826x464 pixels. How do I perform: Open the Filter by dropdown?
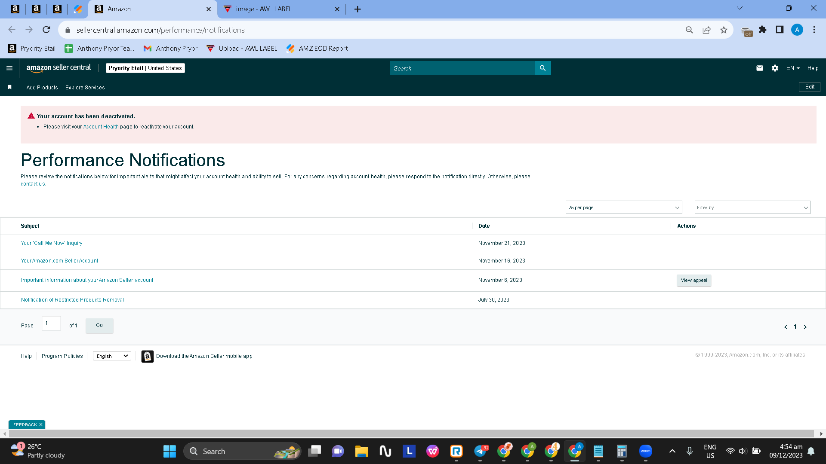(752, 208)
